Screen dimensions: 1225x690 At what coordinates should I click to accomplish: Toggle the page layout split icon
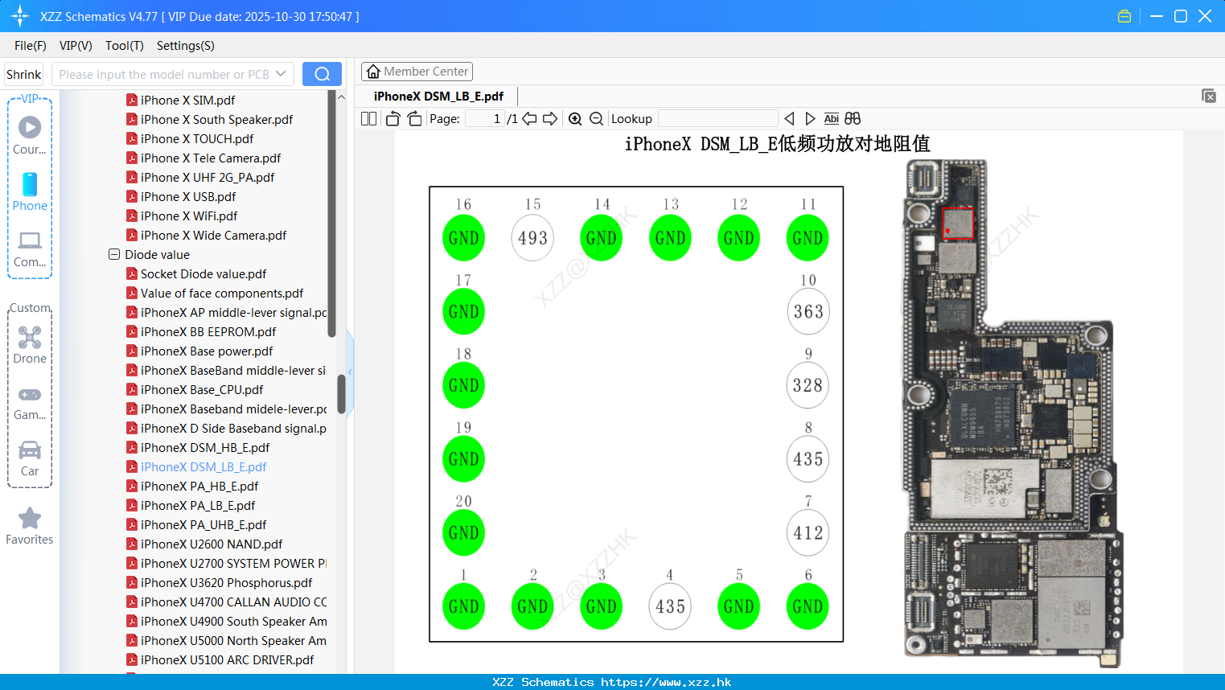pos(369,118)
